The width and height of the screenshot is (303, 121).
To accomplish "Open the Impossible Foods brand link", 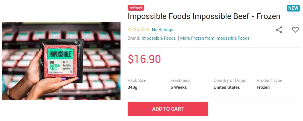I will pos(159,38).
